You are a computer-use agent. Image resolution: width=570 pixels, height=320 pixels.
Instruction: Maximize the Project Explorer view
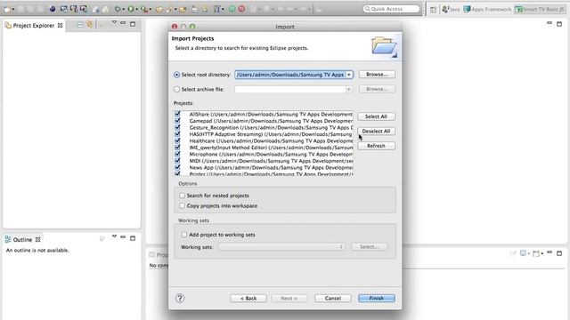coord(133,24)
